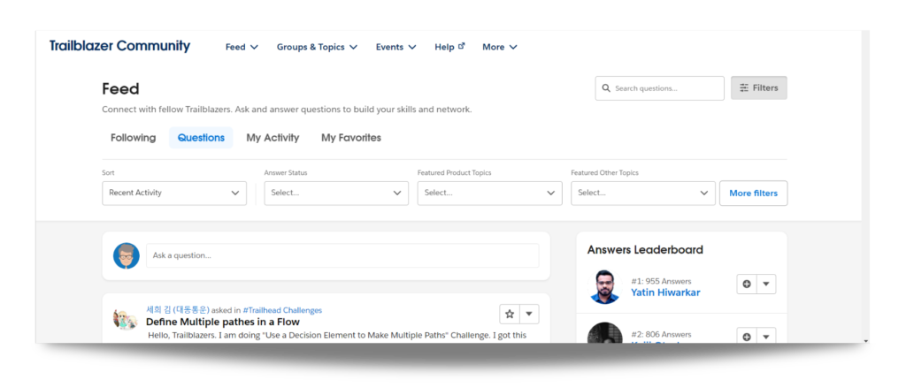The image size is (906, 387).
Task: Open the More navigation menu
Action: [500, 48]
